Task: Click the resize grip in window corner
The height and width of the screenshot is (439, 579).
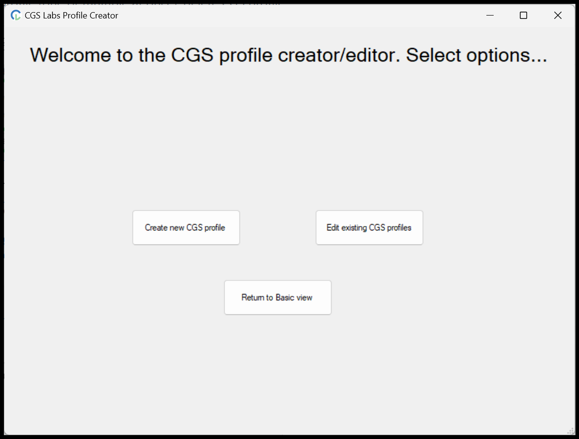Action: click(x=570, y=430)
